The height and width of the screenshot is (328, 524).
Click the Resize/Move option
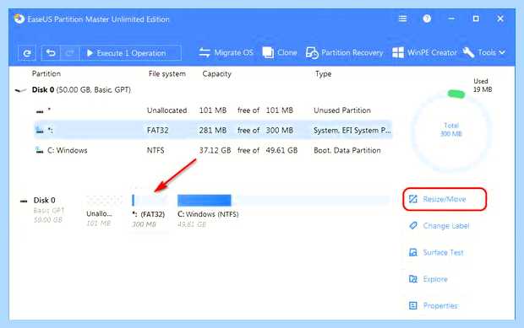point(445,199)
